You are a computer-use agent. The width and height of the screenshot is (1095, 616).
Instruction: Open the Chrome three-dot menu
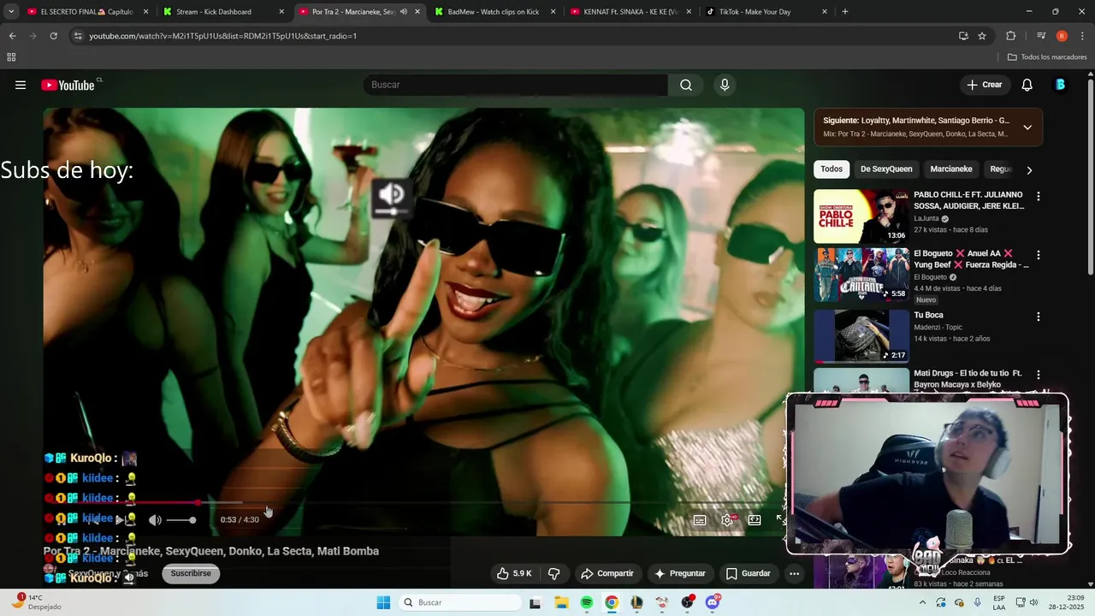(x=1081, y=36)
